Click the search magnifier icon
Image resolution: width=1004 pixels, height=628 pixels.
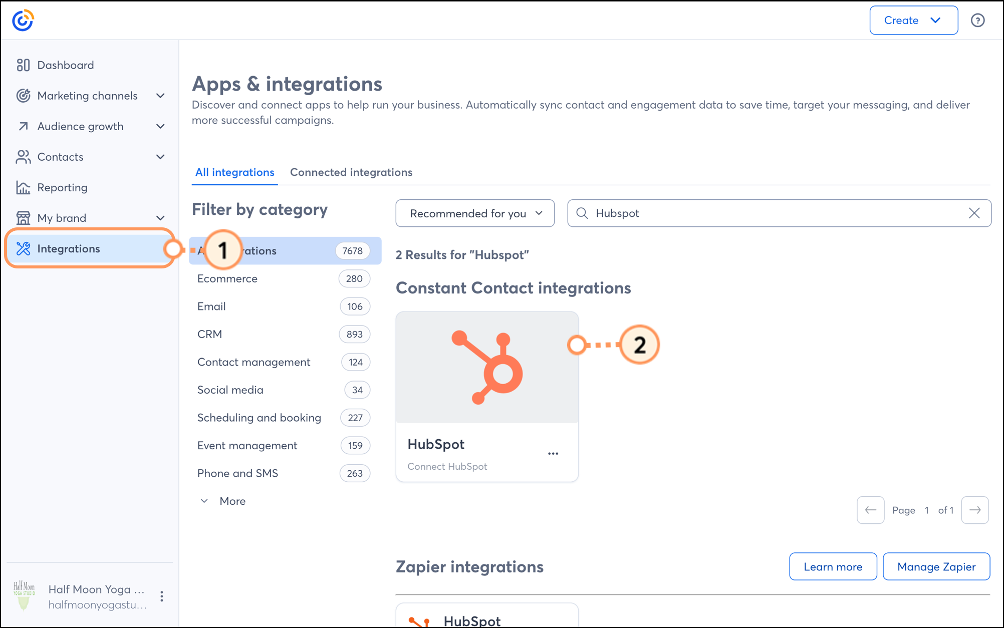point(582,213)
